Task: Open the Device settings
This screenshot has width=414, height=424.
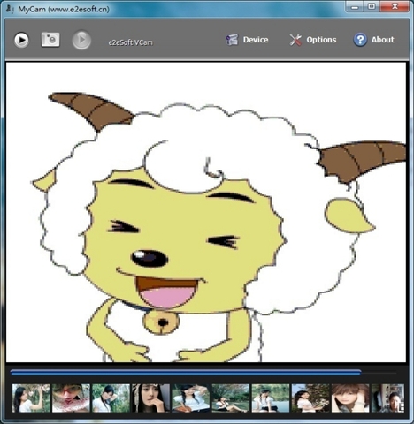Action: click(247, 40)
